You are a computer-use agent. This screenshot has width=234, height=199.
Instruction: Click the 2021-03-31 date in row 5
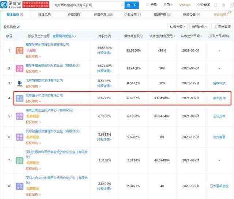coord(190,116)
